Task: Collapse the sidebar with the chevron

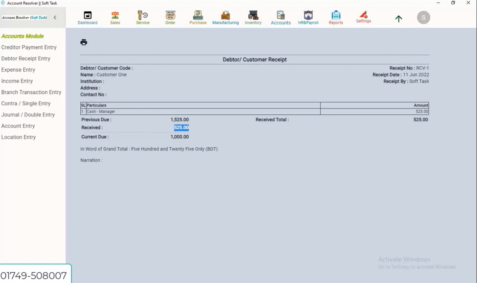Action: click(x=56, y=17)
